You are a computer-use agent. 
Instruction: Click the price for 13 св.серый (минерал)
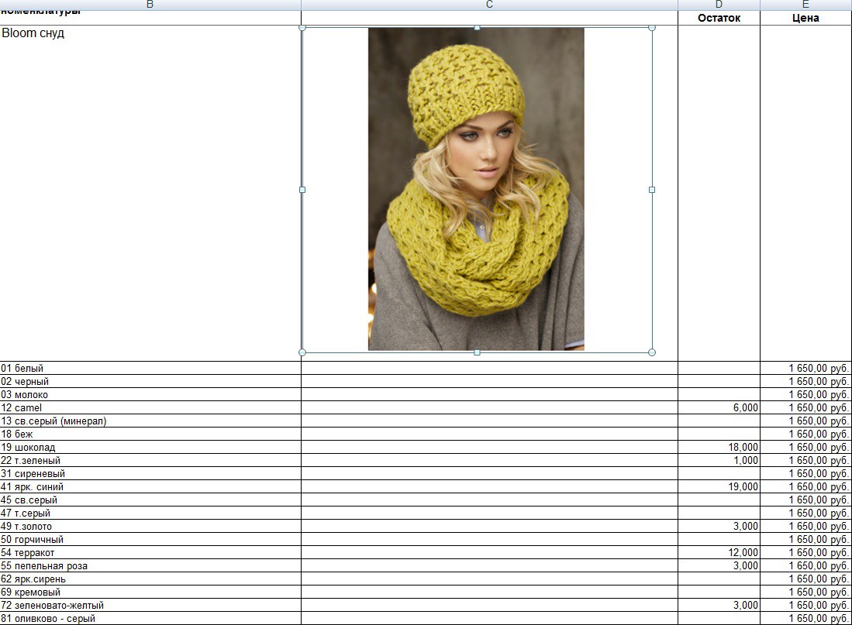(805, 421)
